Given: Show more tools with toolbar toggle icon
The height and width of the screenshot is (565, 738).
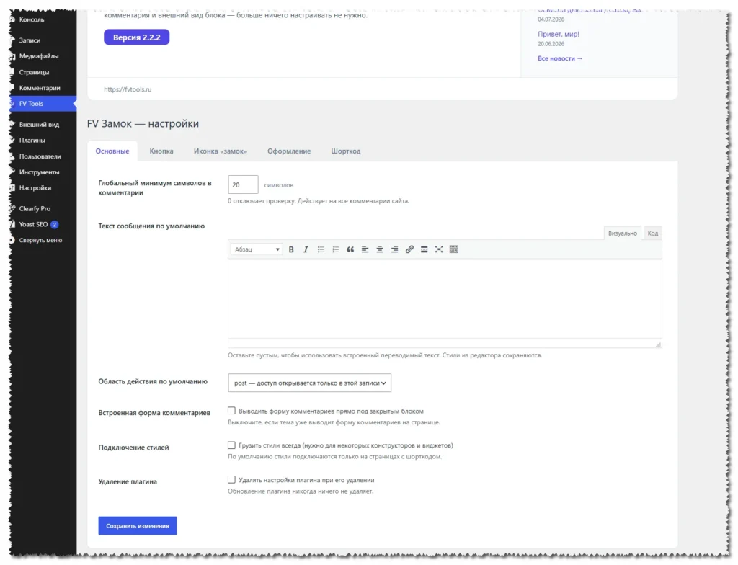Looking at the screenshot, I should click(454, 249).
